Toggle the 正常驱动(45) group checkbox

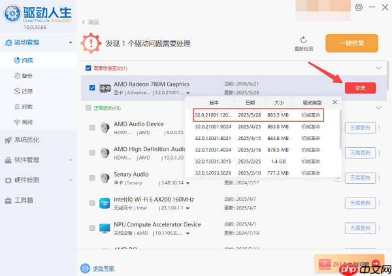[88, 108]
